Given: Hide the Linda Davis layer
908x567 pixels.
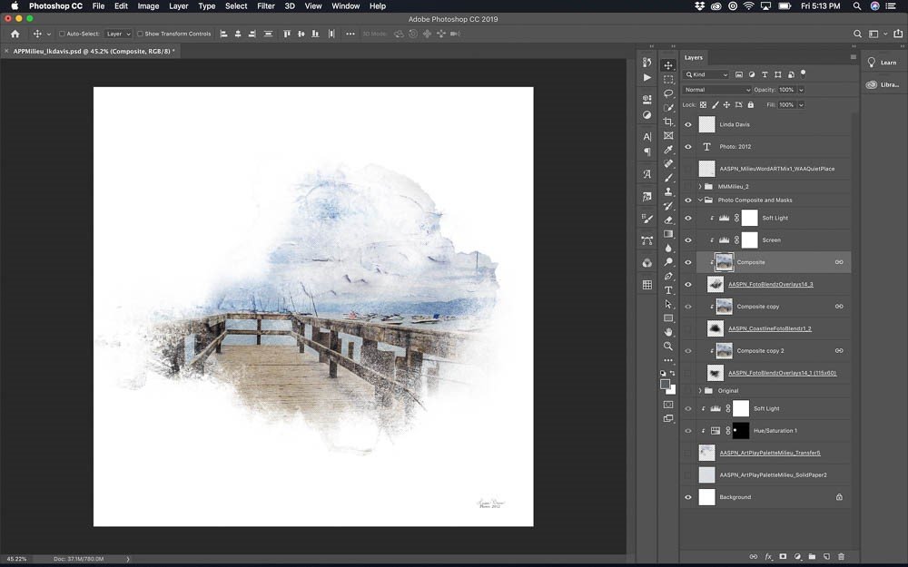Looking at the screenshot, I should click(688, 124).
